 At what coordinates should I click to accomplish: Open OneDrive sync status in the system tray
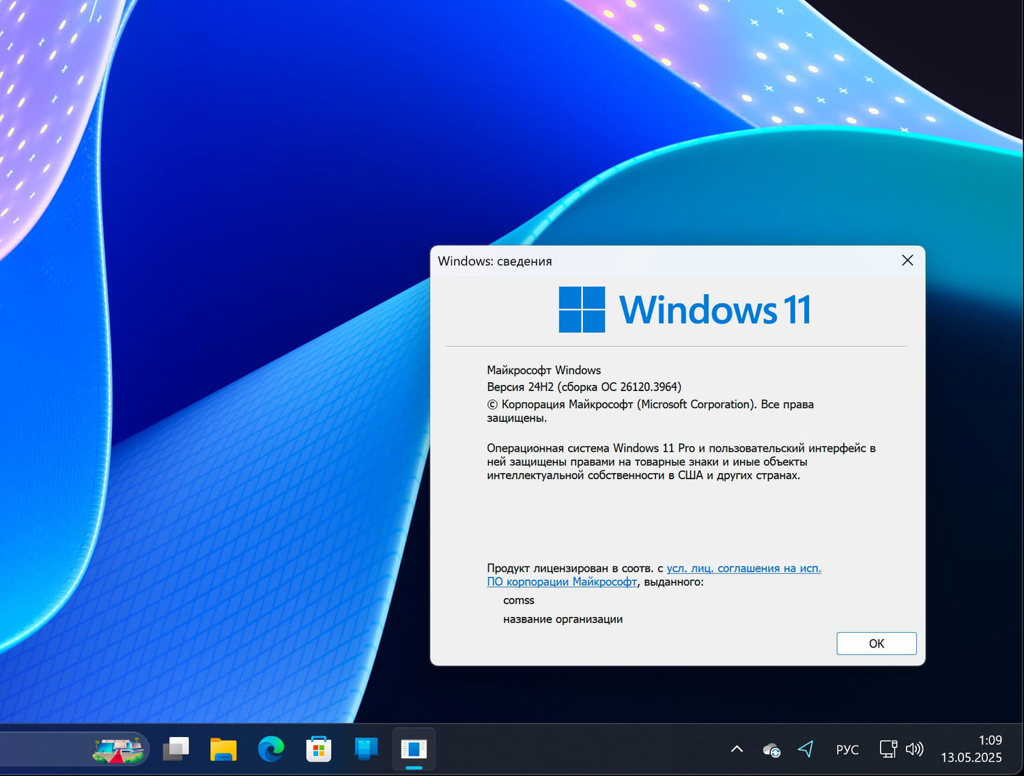click(771, 749)
